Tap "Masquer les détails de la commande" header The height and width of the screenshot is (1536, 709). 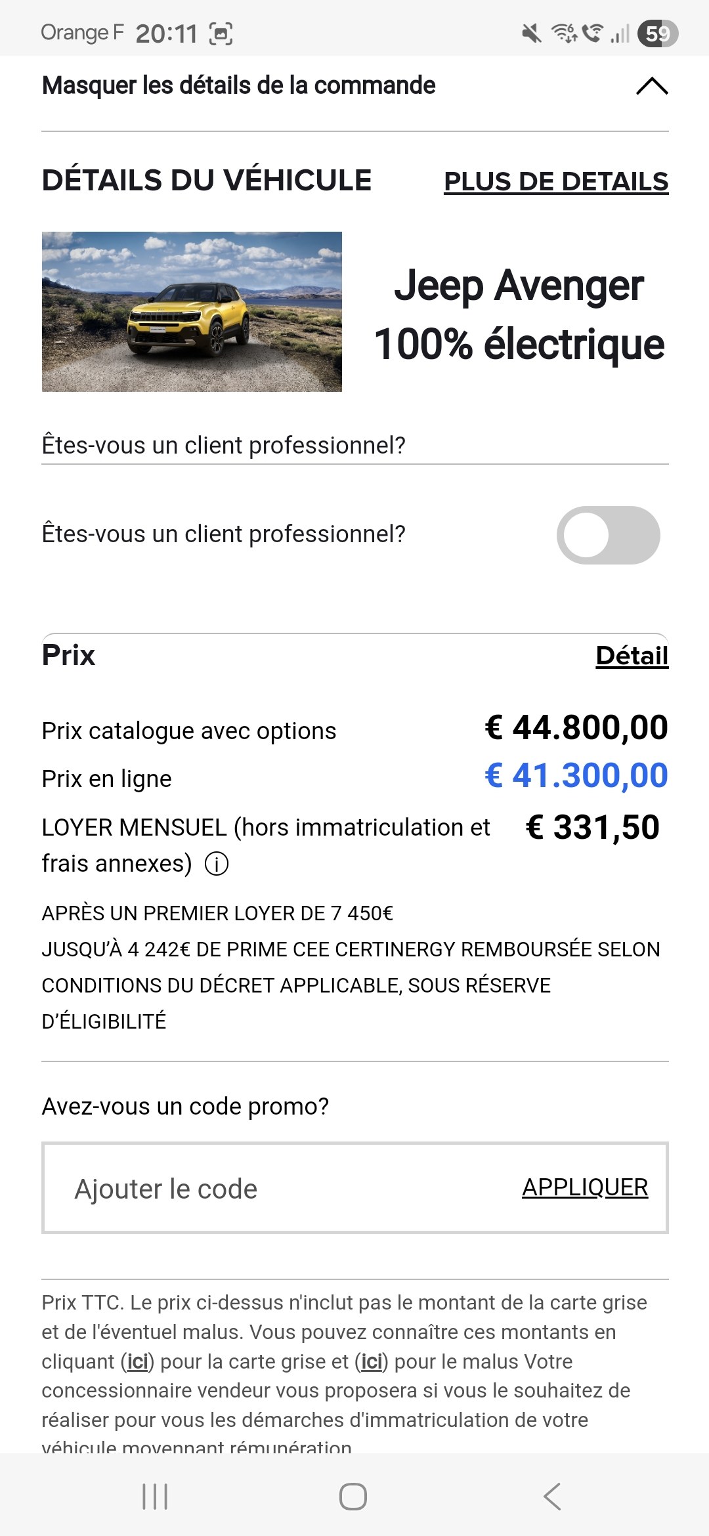click(238, 86)
